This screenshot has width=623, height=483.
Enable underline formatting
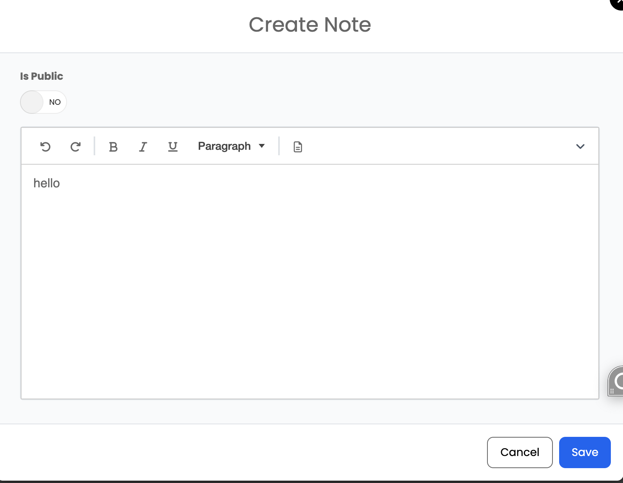coord(173,147)
